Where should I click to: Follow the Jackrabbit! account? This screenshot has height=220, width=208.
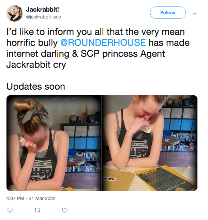168,13
